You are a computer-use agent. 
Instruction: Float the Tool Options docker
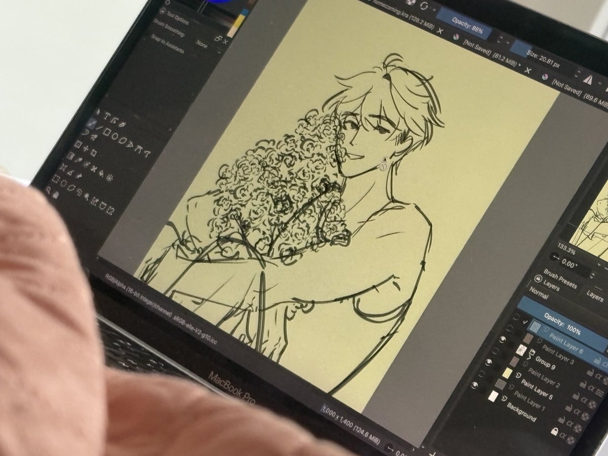tap(218, 38)
